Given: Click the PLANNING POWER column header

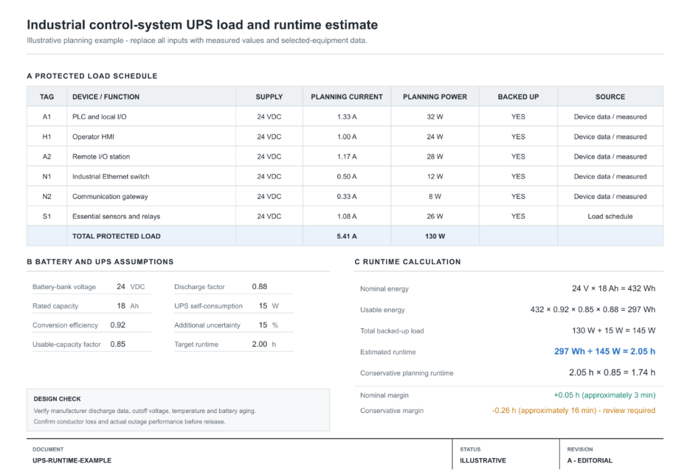Looking at the screenshot, I should (435, 97).
